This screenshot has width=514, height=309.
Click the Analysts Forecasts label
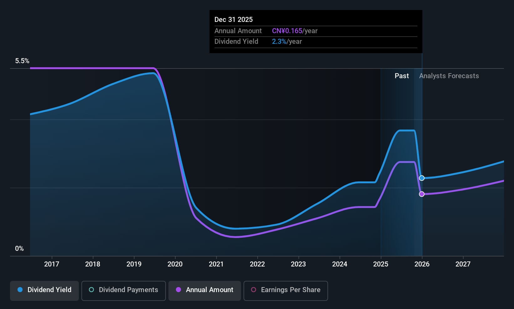click(449, 76)
